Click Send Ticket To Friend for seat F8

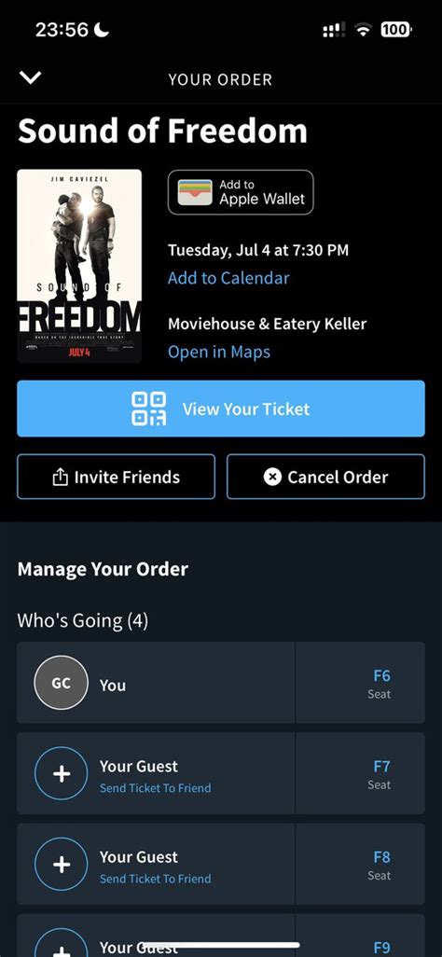[x=155, y=879]
